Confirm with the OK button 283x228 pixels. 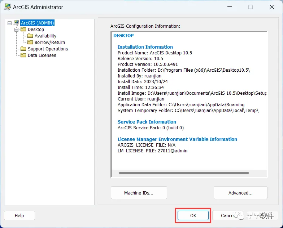(193, 215)
